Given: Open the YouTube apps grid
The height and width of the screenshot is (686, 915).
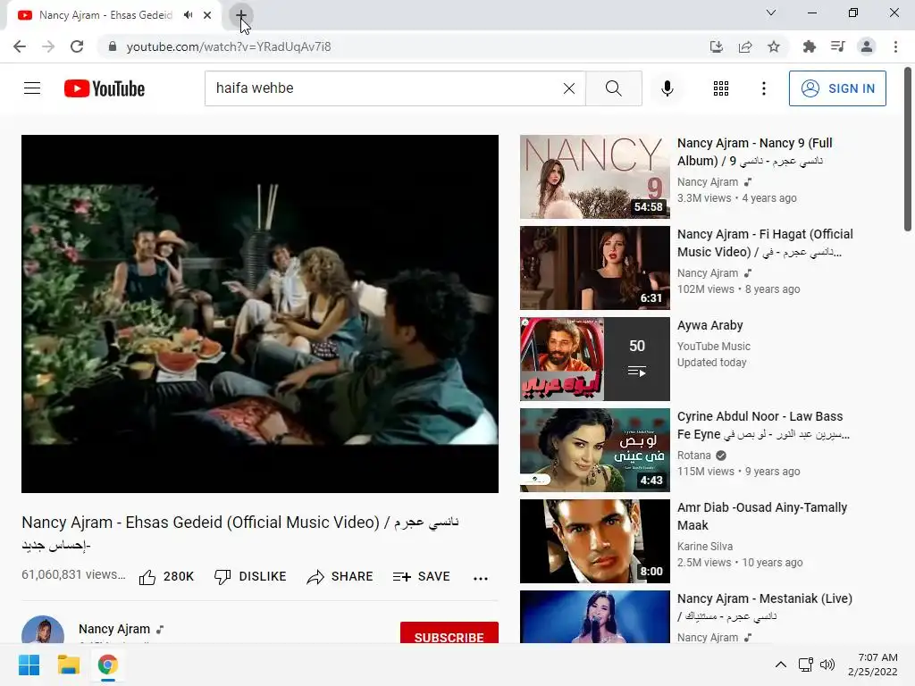Looking at the screenshot, I should click(721, 88).
